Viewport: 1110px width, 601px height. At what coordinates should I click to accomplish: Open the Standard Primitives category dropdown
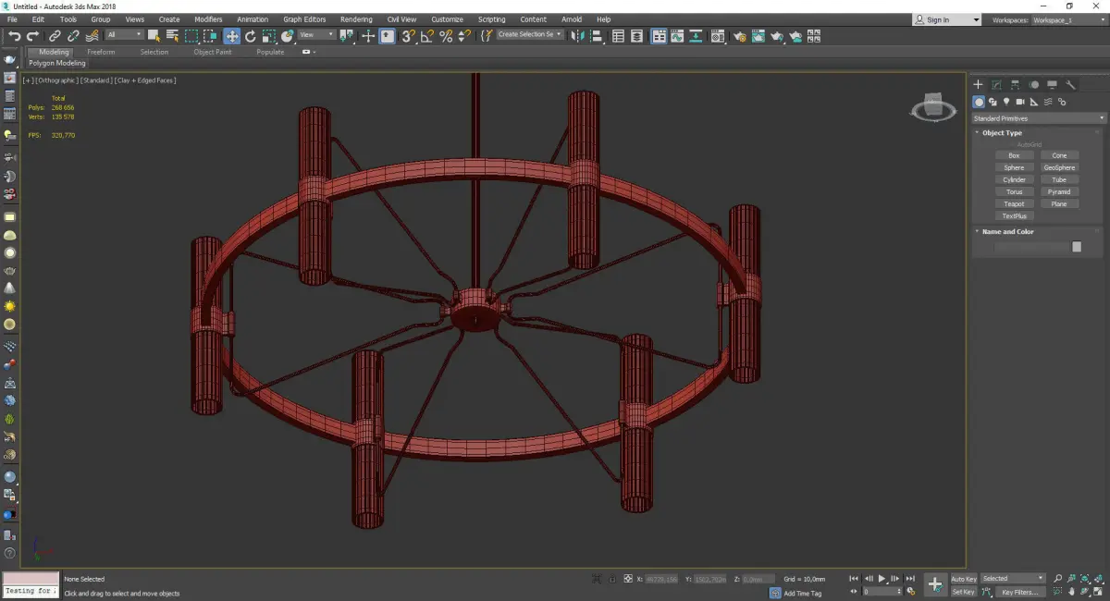coord(1038,118)
